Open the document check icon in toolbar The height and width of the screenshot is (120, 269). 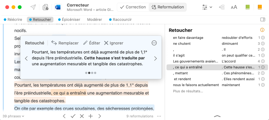click(46, 7)
